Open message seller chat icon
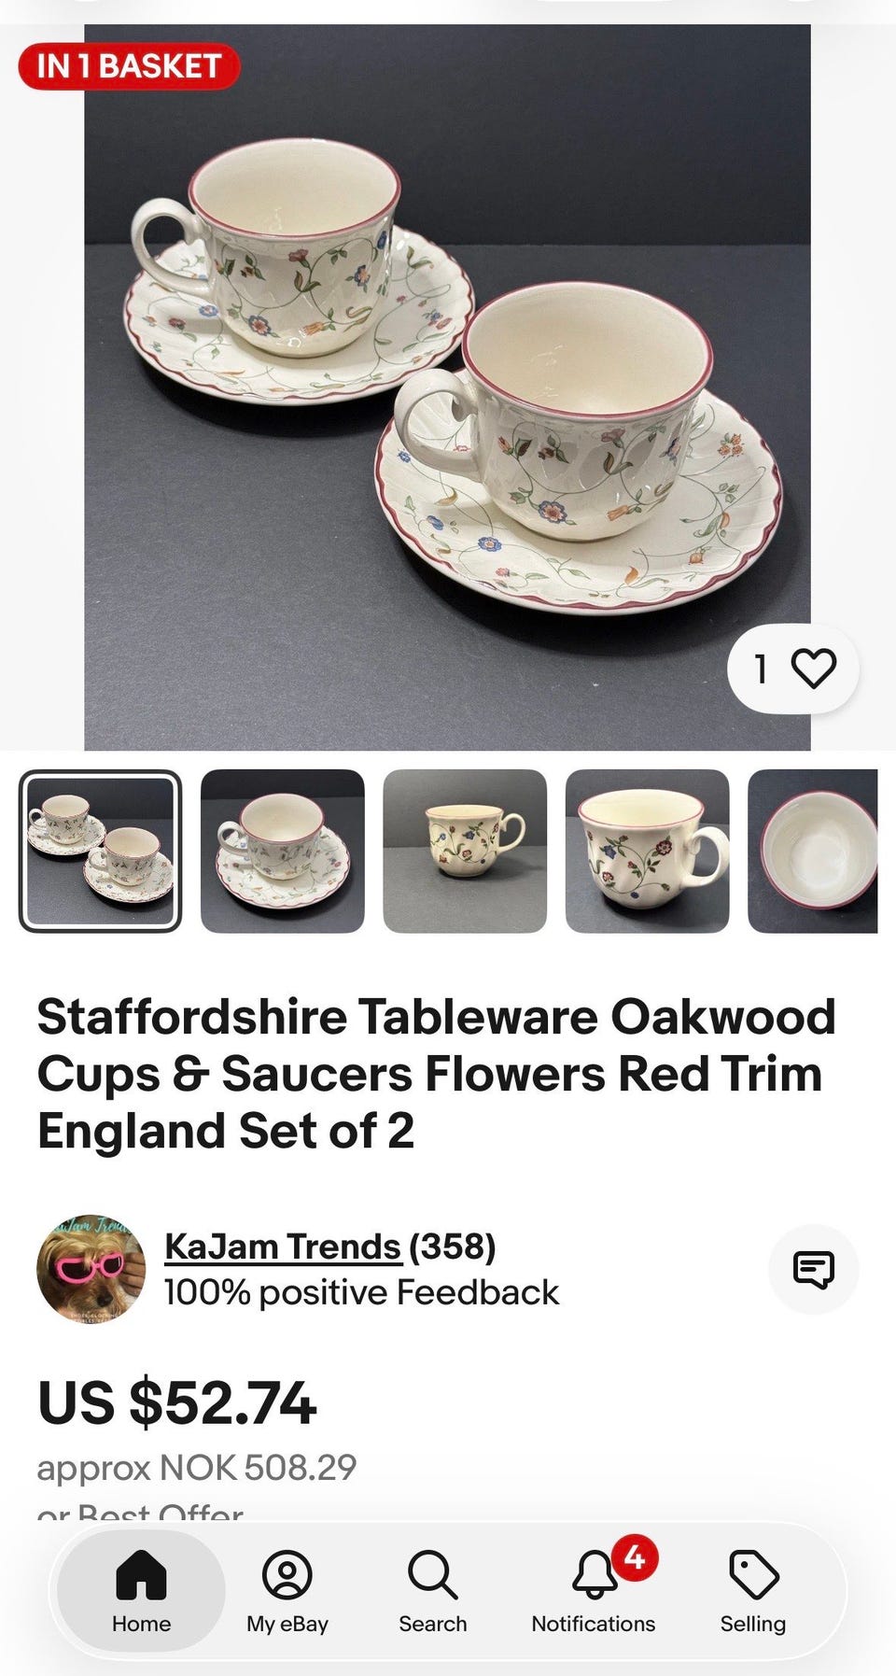 pyautogui.click(x=813, y=1269)
